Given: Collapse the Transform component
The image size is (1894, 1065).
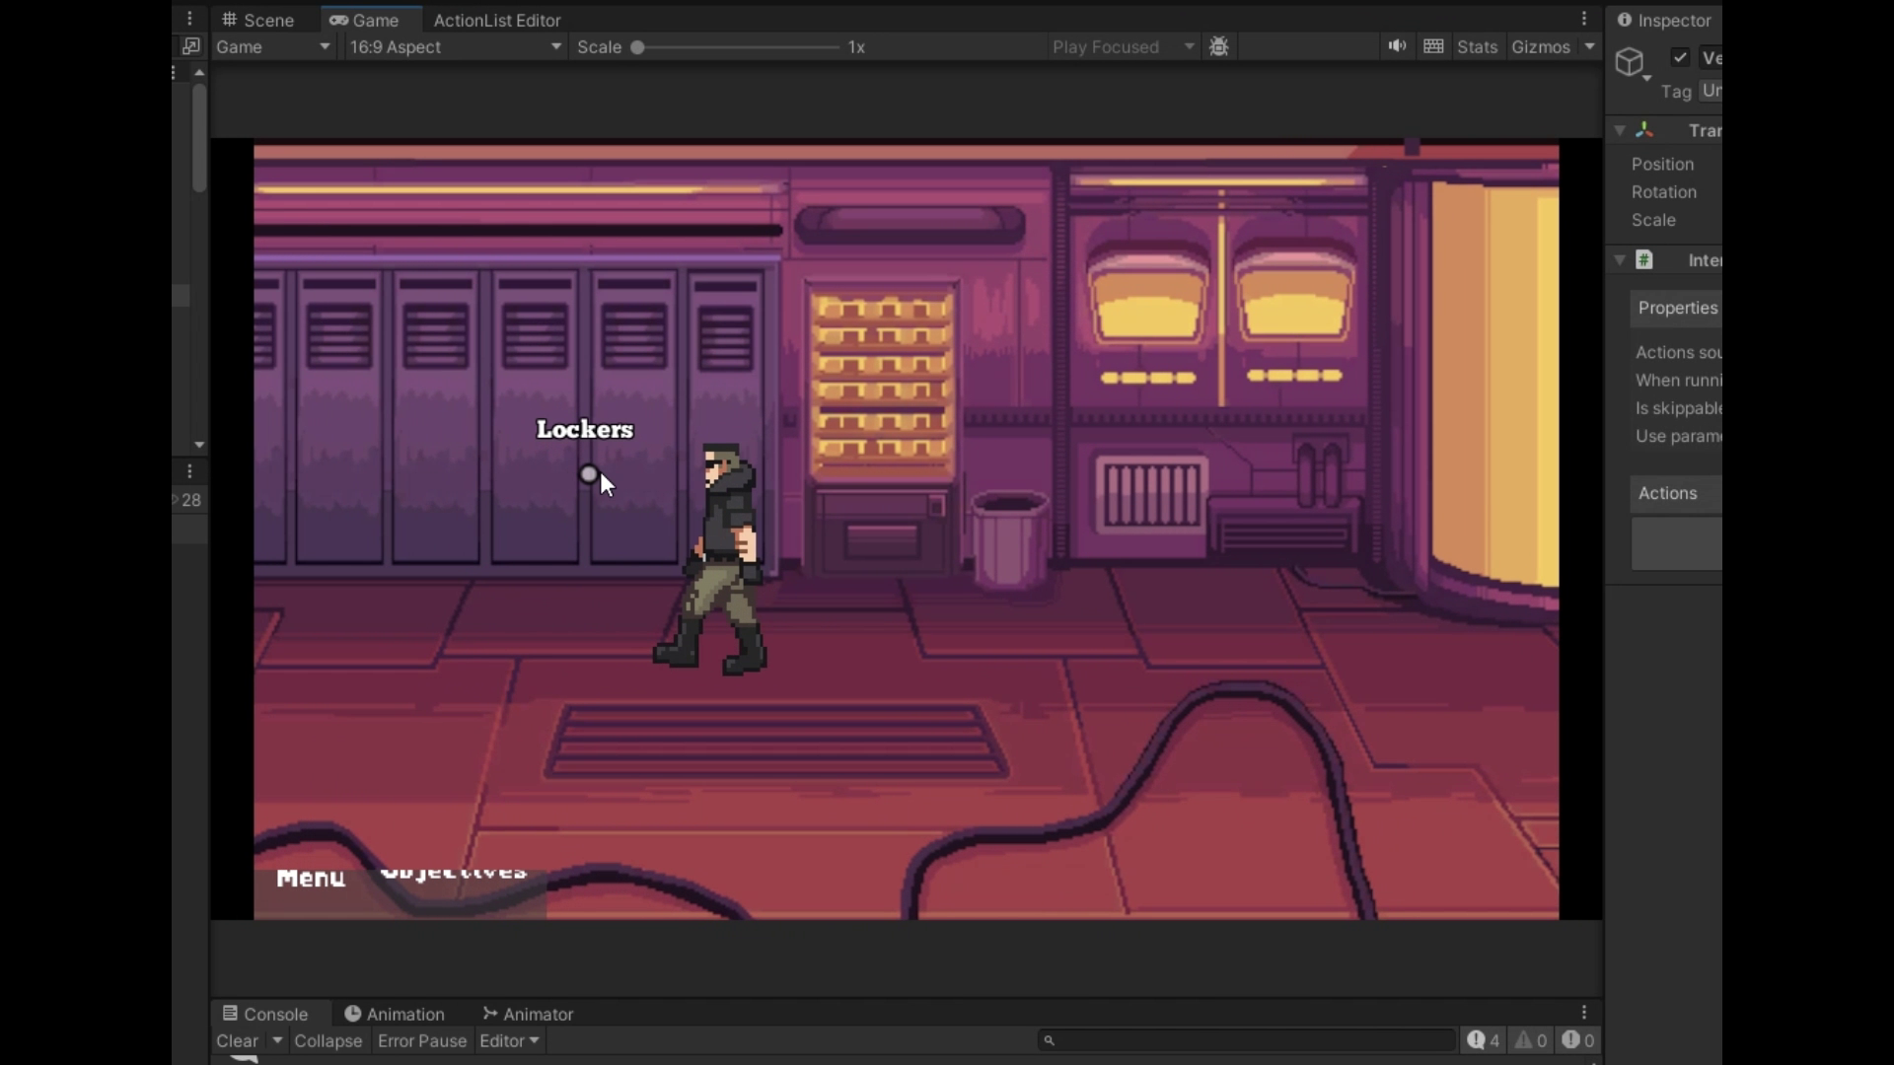Looking at the screenshot, I should point(1620,130).
